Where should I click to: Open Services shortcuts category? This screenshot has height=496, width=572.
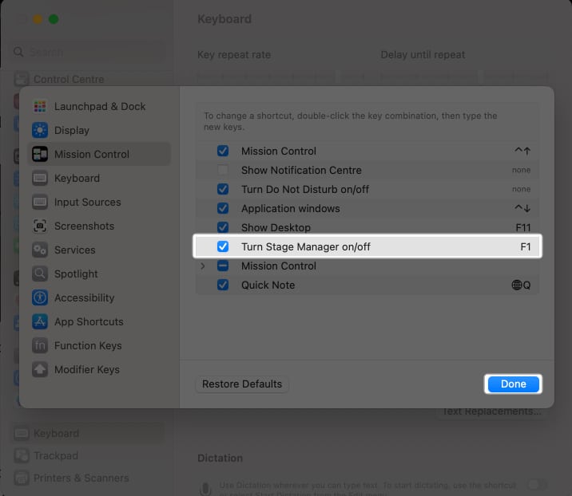(x=99, y=250)
